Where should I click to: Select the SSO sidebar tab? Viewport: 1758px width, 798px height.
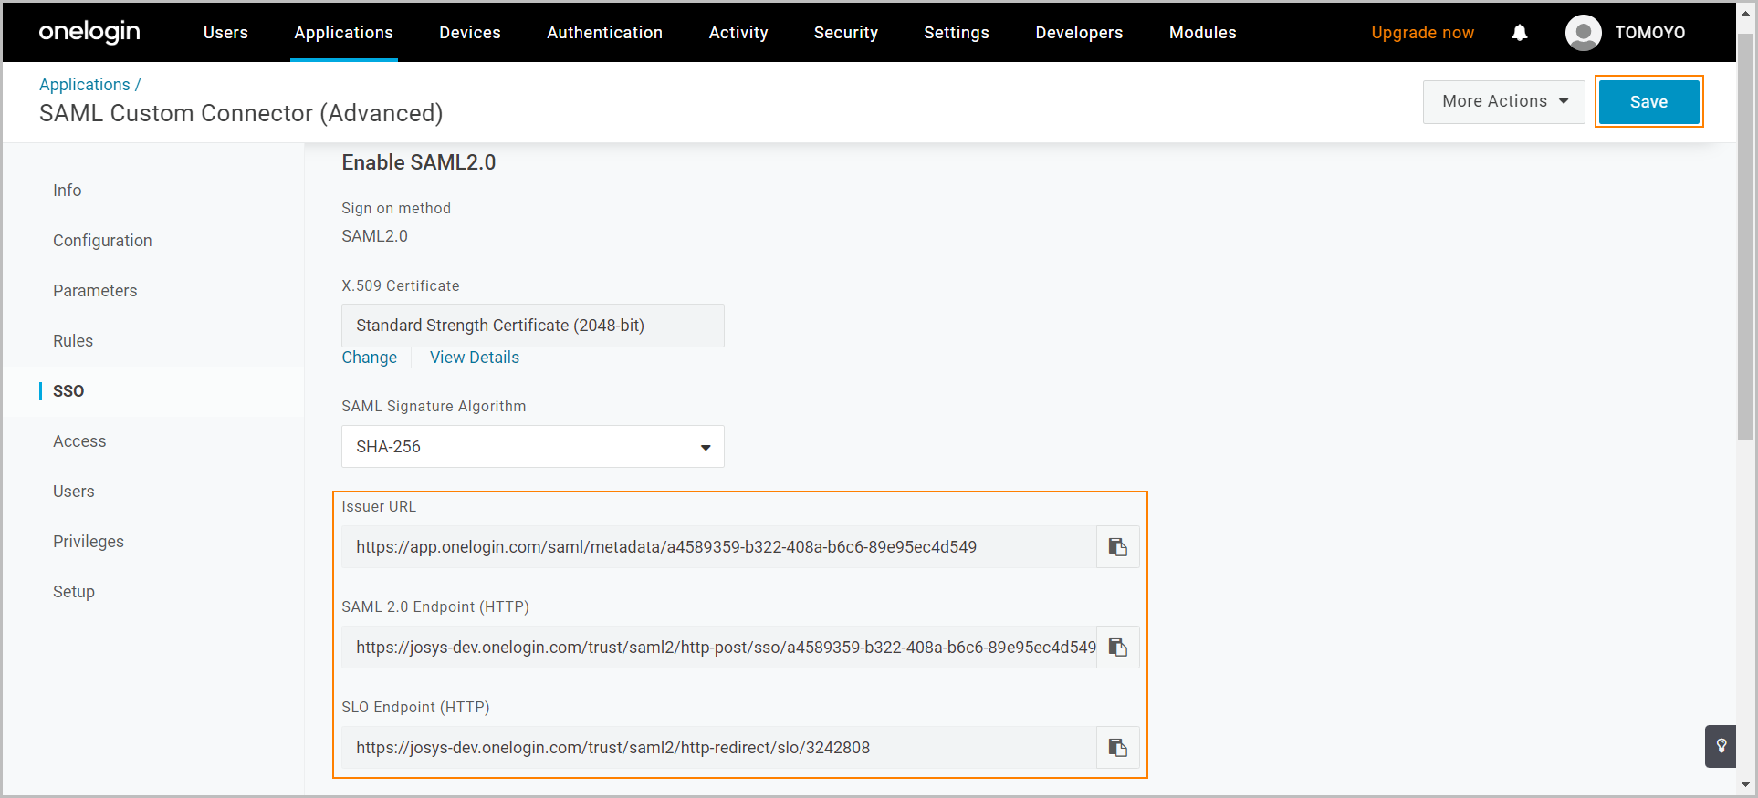(x=68, y=391)
